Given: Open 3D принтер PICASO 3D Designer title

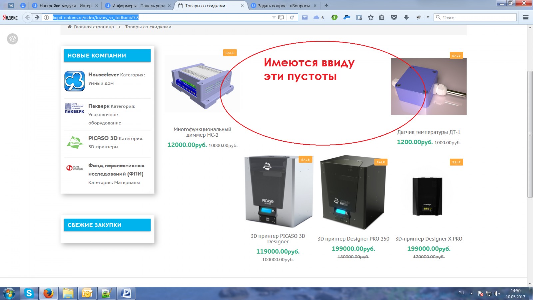Looking at the screenshot, I should (x=278, y=239).
